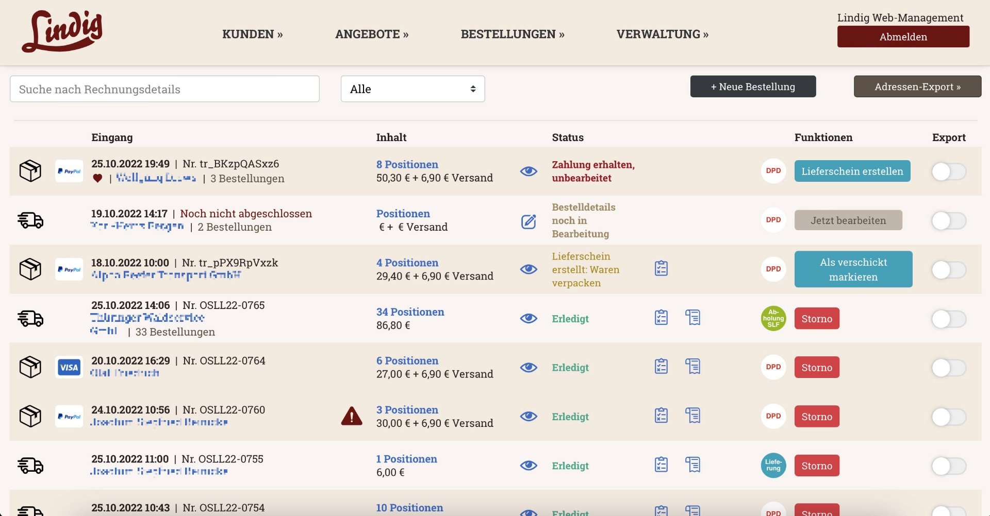Open invoice document icon for OSLL22-0765
This screenshot has height=516, width=990.
(692, 317)
